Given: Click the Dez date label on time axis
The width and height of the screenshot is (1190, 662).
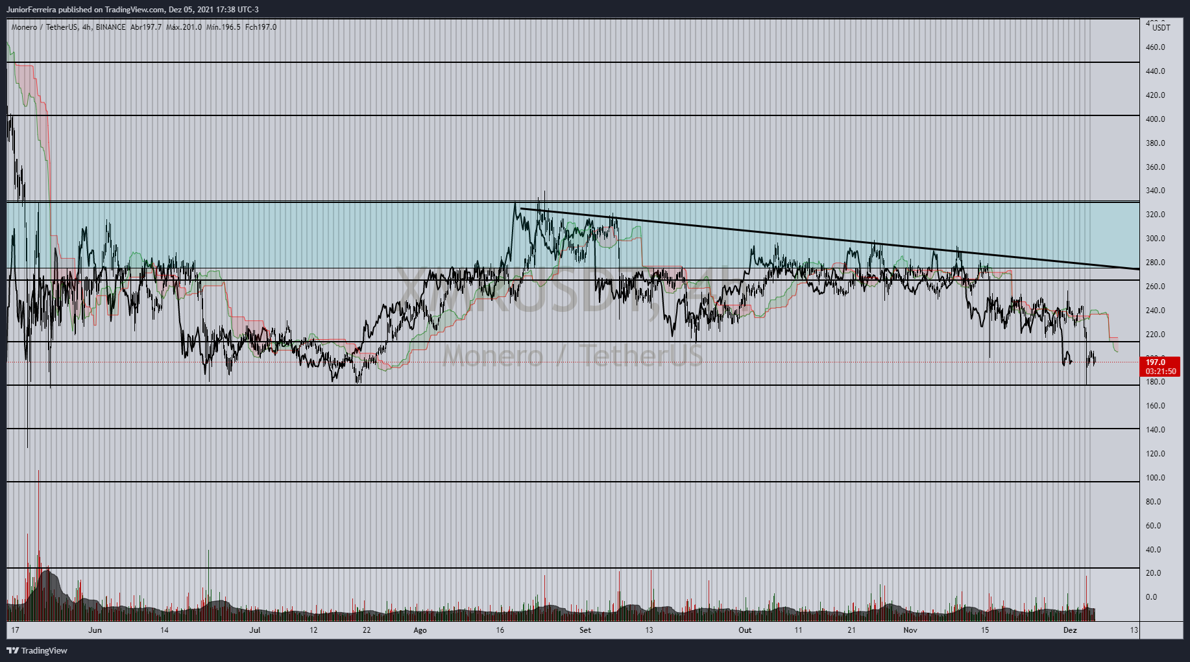Looking at the screenshot, I should point(1070,630).
